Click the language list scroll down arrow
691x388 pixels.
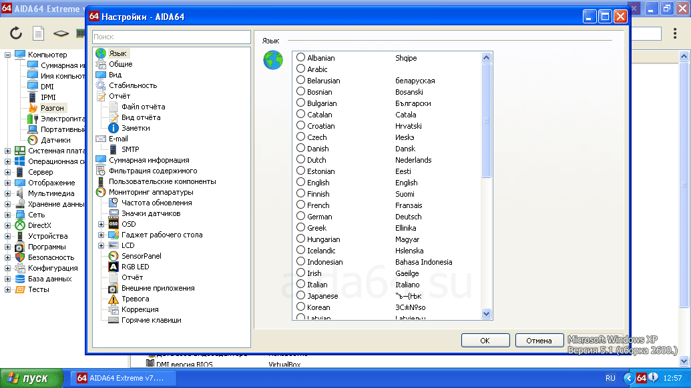(486, 314)
